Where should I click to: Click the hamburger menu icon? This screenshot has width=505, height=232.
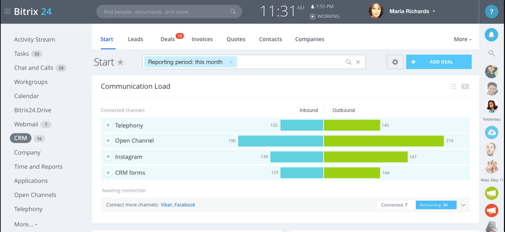click(7, 12)
